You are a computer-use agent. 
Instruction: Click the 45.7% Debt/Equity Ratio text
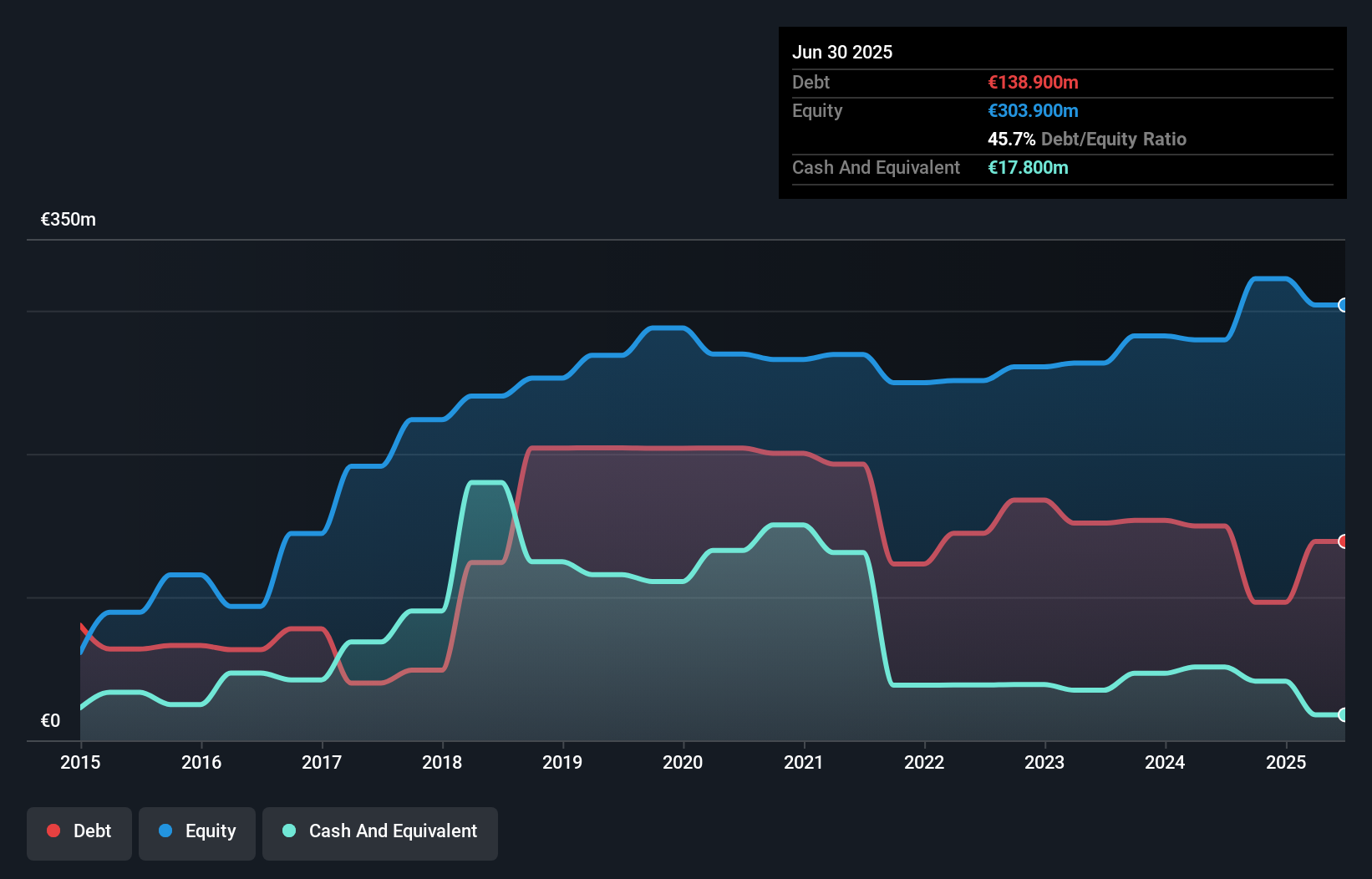point(1087,139)
